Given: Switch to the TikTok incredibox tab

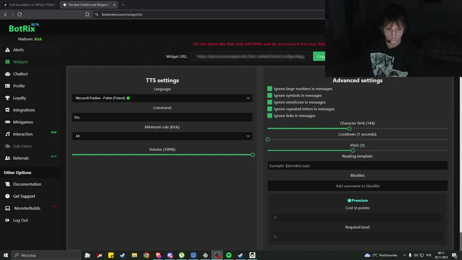Looking at the screenshot, I should [x=30, y=5].
